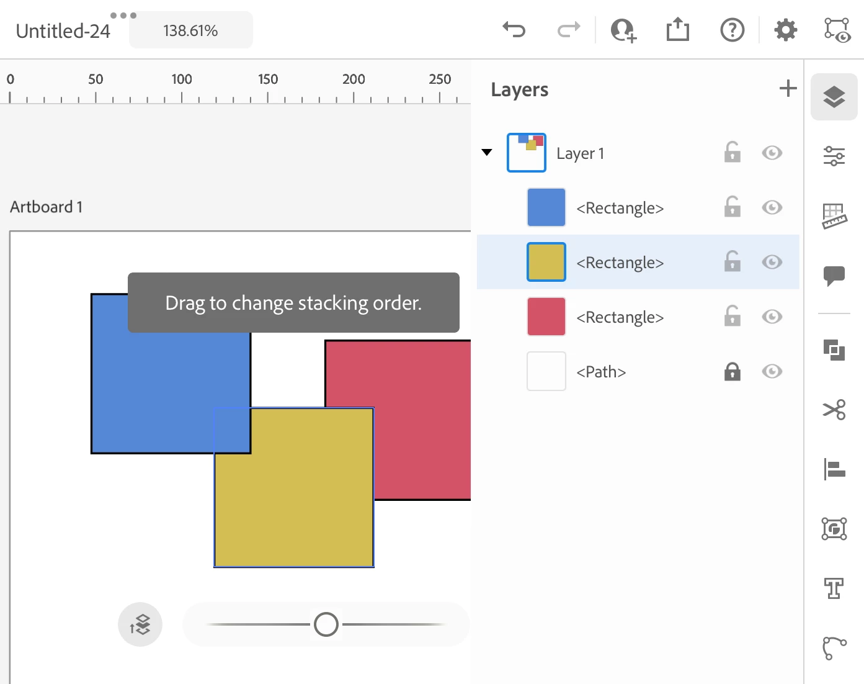Click the yellow rectangle layer thumbnail
The height and width of the screenshot is (684, 864).
(x=546, y=262)
